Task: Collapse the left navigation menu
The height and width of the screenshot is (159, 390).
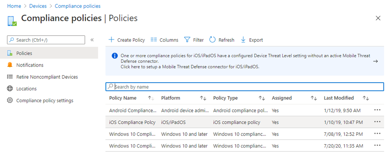Action: click(x=92, y=40)
